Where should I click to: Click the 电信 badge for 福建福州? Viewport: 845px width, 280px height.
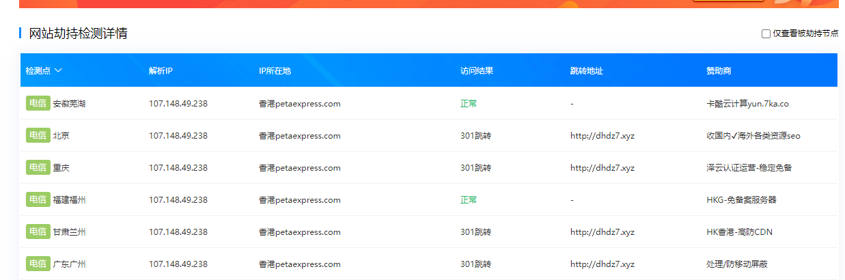38,200
